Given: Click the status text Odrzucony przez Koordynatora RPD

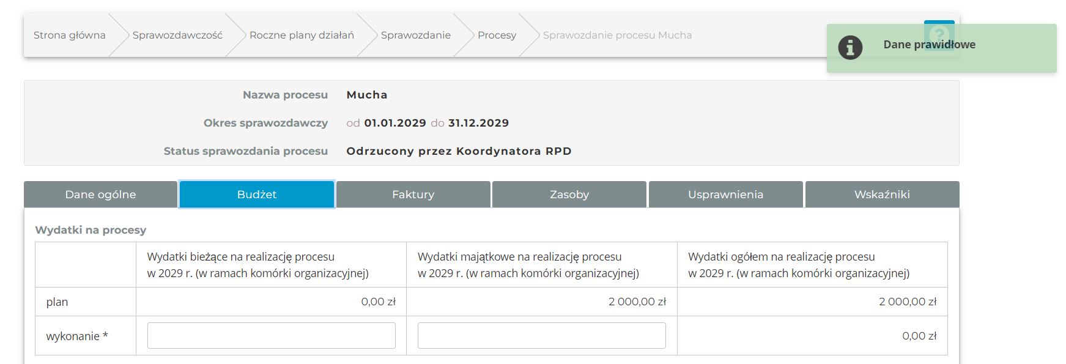Looking at the screenshot, I should [459, 151].
